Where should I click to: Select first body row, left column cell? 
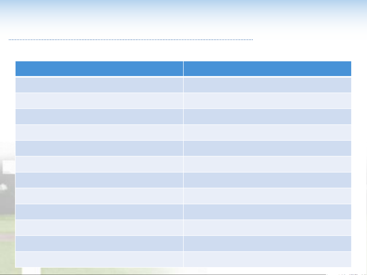(99, 85)
